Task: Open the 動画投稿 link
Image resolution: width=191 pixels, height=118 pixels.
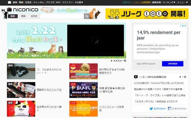Action: [x=156, y=2]
